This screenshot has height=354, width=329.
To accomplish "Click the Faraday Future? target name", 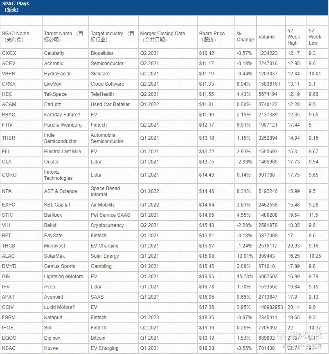I will [62, 115].
